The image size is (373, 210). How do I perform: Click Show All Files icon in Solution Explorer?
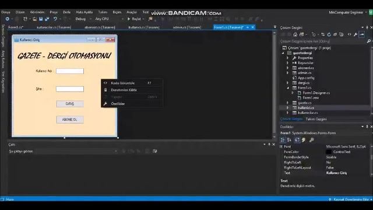[342, 34]
